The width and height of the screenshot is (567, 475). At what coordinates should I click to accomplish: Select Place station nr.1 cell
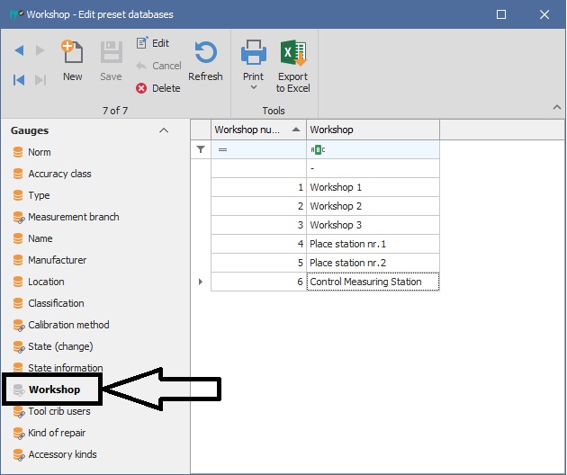coord(373,244)
